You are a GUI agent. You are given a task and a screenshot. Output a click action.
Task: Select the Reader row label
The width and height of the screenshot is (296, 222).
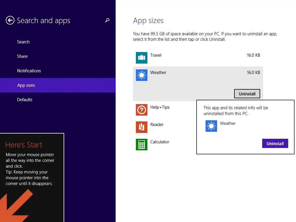157,125
